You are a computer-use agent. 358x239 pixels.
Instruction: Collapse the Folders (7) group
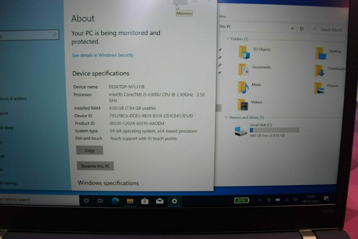click(x=228, y=39)
